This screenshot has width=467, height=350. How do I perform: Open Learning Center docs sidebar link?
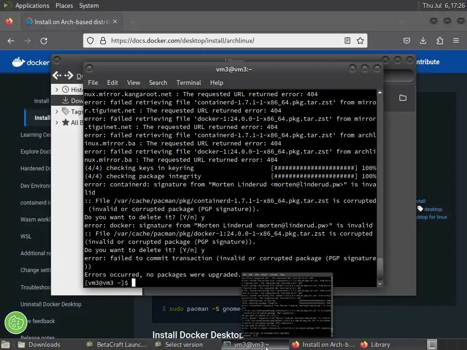point(36,135)
